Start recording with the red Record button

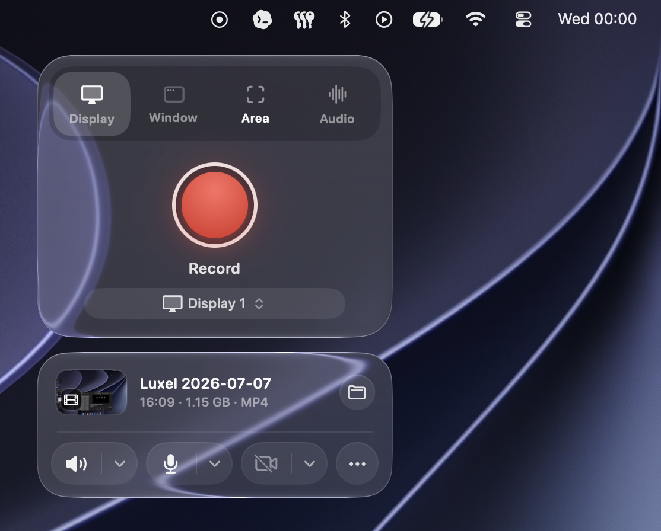[x=215, y=205]
